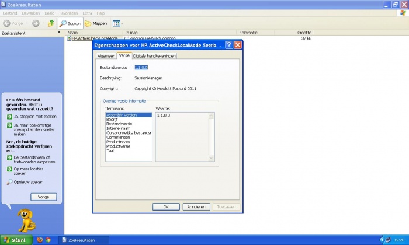The height and width of the screenshot is (245, 409).
Task: Click 'Ja, maar toekomstige zoekopdrachten sneller maken'
Action: pos(30,129)
